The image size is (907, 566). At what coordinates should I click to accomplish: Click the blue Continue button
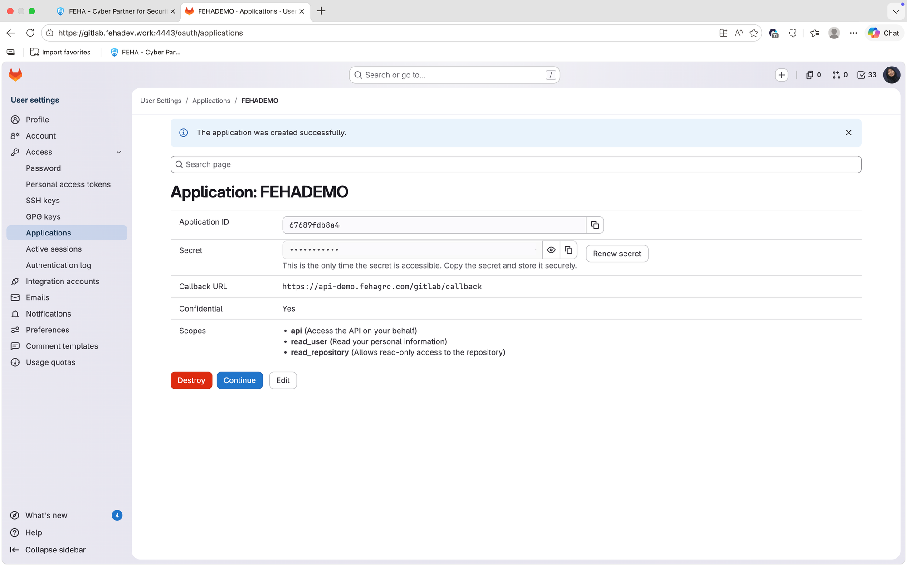[x=239, y=380]
